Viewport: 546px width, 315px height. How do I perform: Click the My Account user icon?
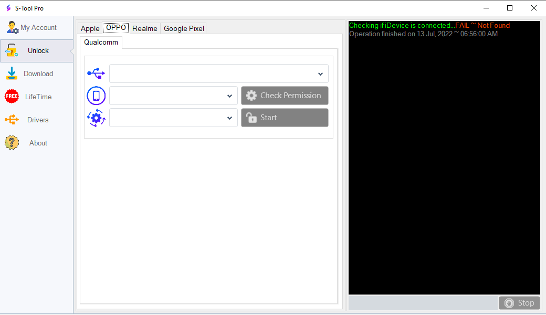point(12,28)
